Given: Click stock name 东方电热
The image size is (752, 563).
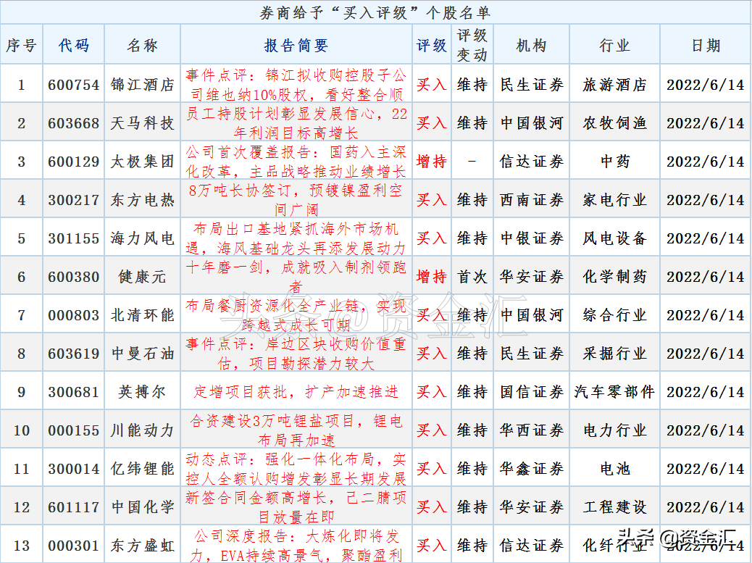Looking at the screenshot, I should 142,200.
